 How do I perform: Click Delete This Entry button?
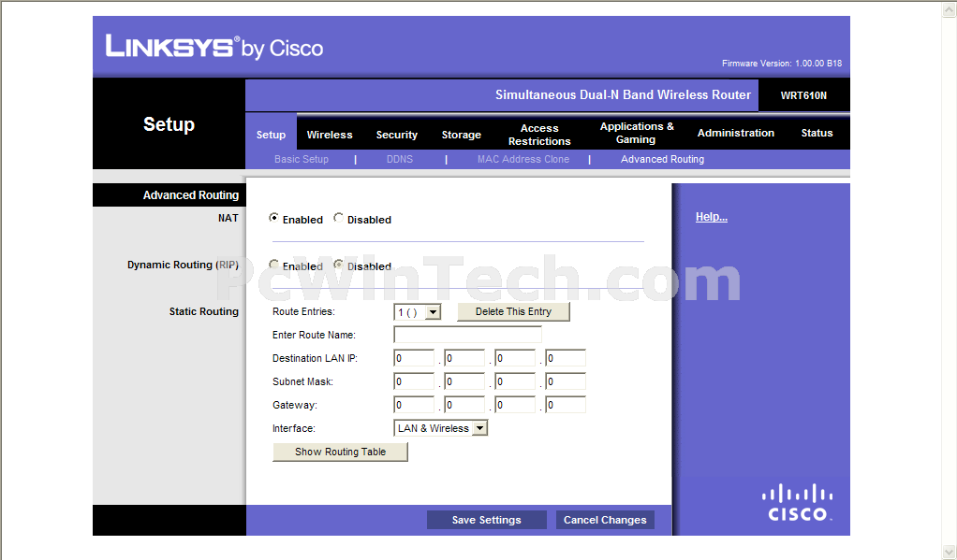pyautogui.click(x=513, y=311)
